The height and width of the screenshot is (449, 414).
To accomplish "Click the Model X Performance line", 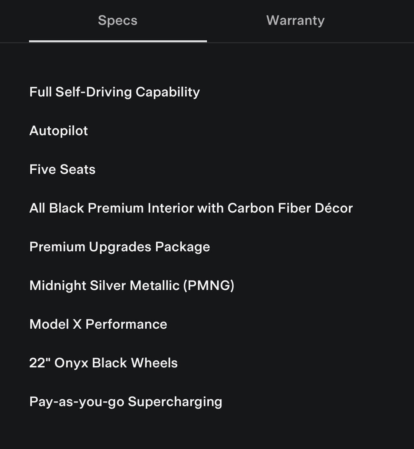I will click(x=98, y=324).
